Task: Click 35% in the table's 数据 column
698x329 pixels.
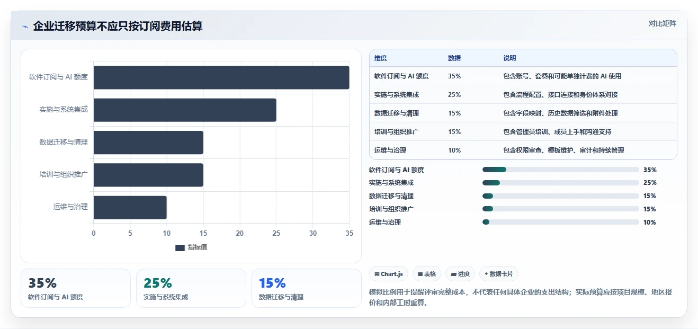Action: [x=454, y=76]
